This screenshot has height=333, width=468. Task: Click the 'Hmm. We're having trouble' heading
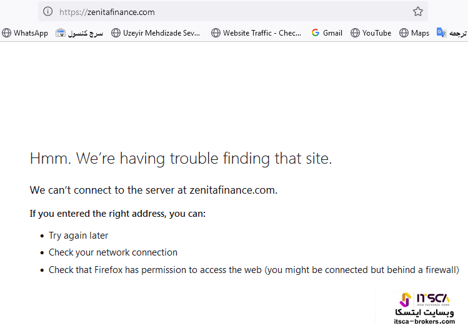181,159
